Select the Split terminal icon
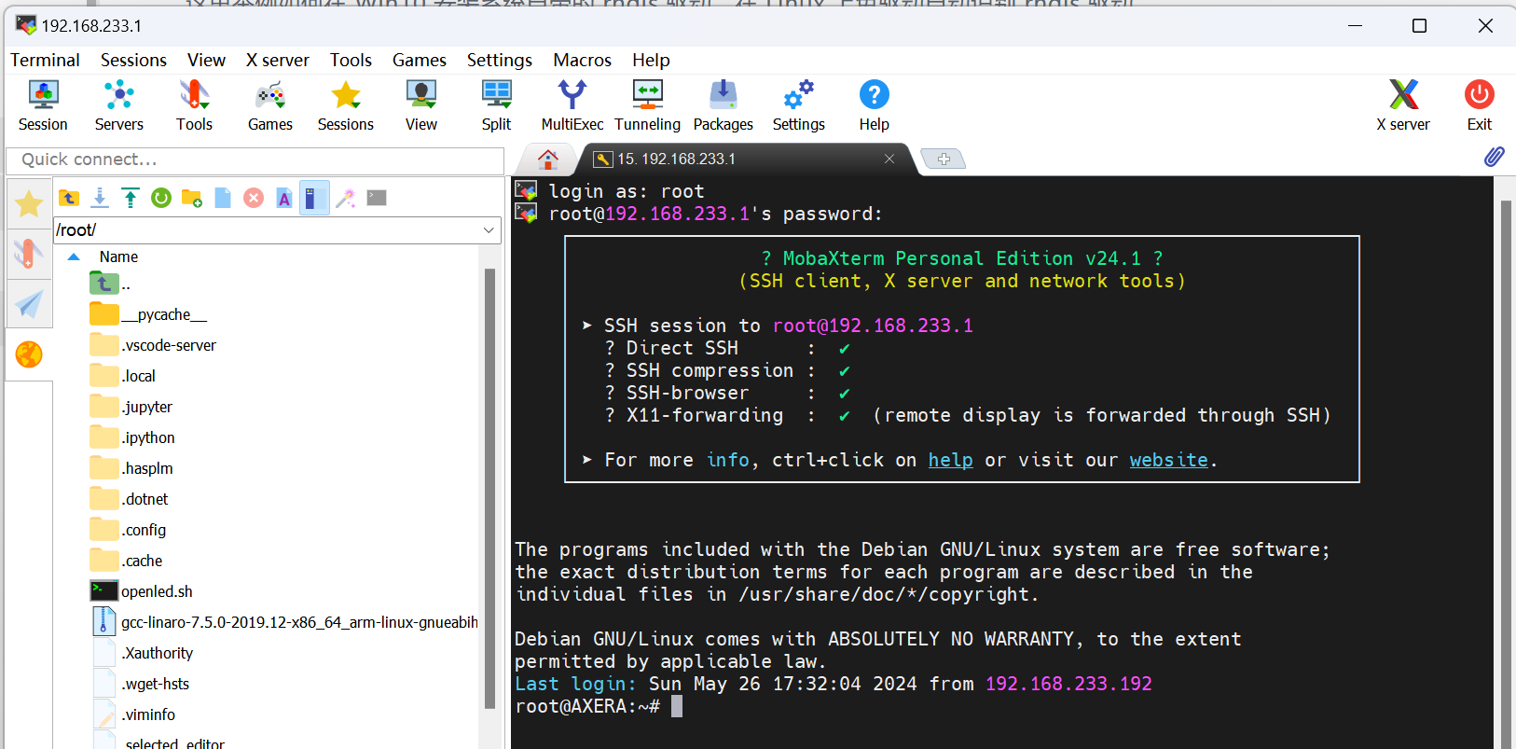The width and height of the screenshot is (1516, 749). [x=496, y=105]
